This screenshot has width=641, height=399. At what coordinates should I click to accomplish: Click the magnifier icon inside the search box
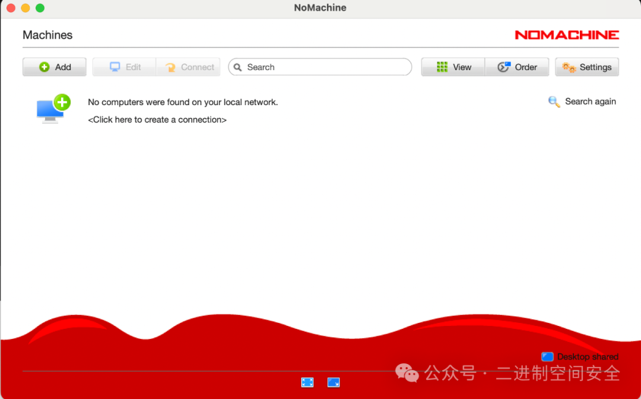237,67
